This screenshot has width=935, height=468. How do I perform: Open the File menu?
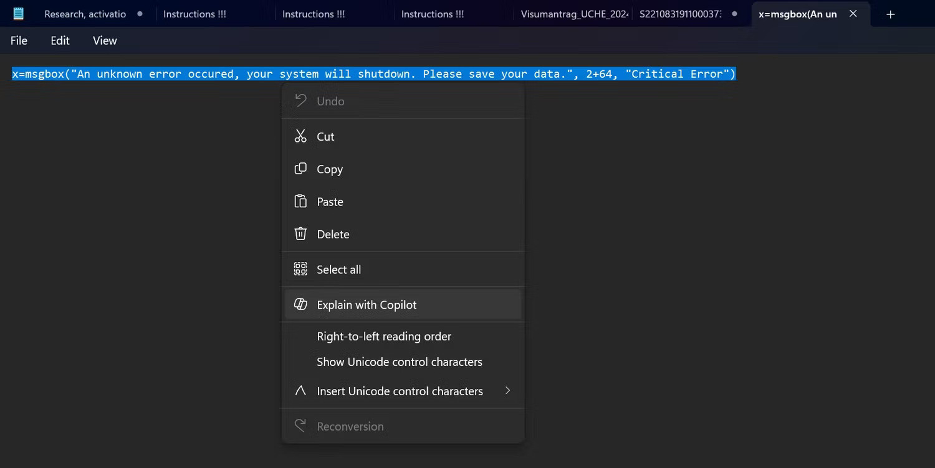tap(19, 40)
